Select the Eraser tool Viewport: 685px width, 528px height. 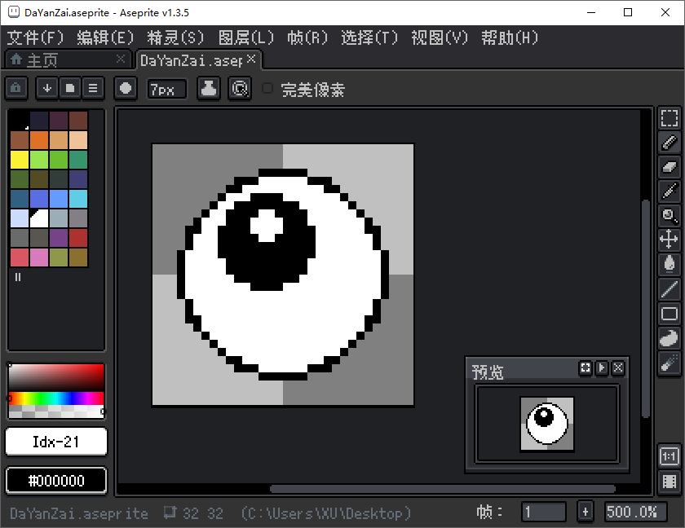(669, 166)
